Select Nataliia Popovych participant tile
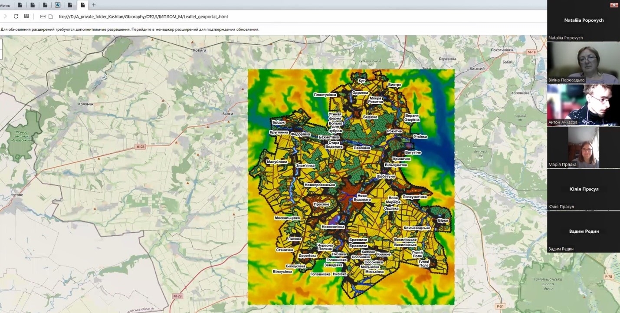 (584, 20)
